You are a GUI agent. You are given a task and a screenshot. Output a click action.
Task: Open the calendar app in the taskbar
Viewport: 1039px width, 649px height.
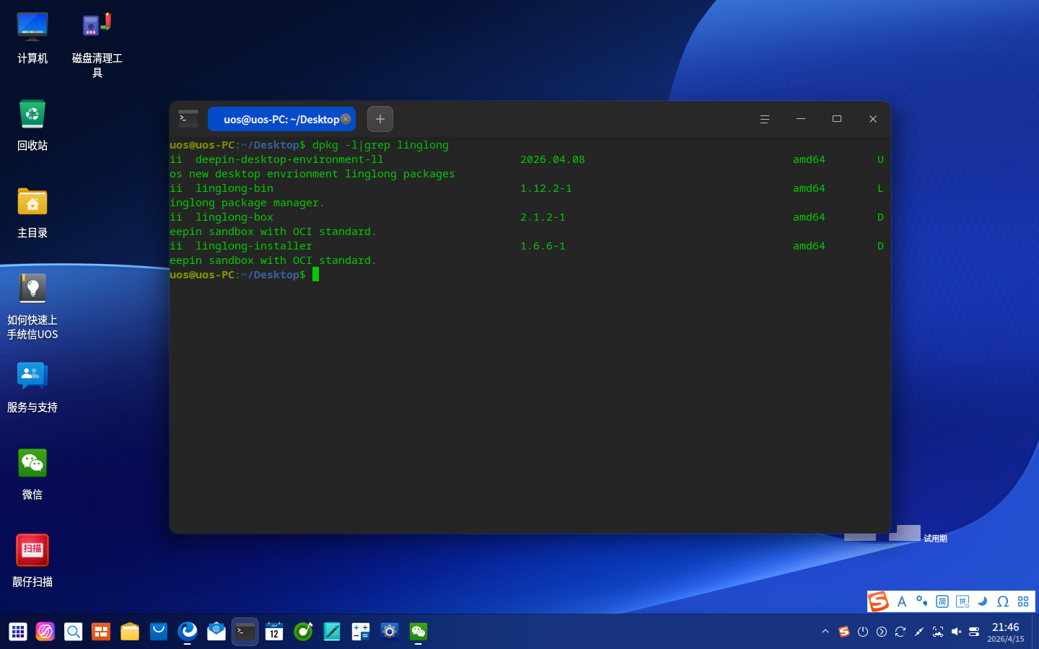coord(274,632)
